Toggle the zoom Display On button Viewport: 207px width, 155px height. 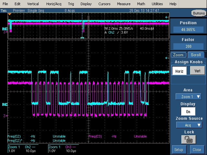point(188,111)
